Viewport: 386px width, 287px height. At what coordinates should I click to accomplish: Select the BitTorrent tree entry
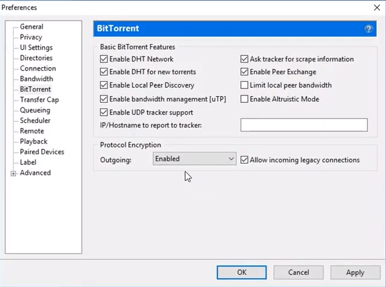(35, 89)
